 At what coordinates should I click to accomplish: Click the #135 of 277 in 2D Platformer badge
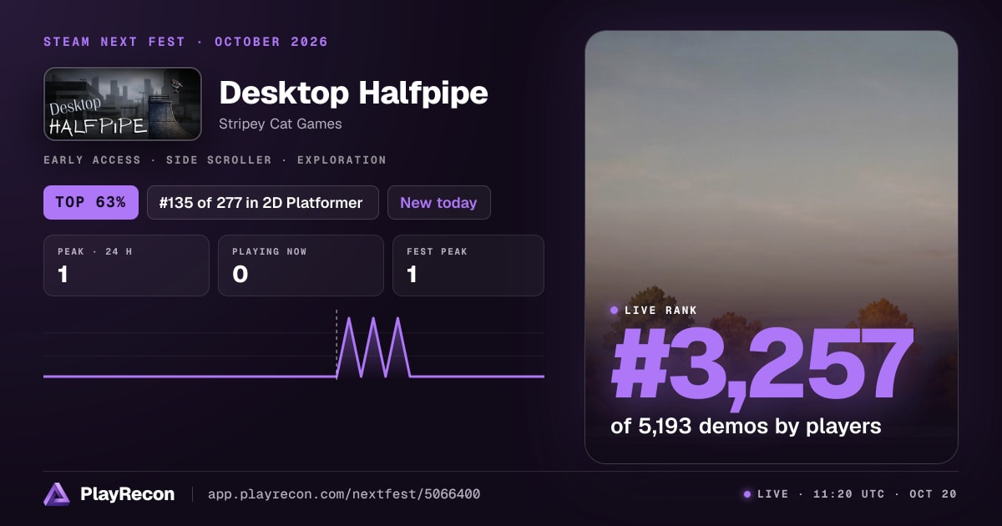tap(263, 202)
